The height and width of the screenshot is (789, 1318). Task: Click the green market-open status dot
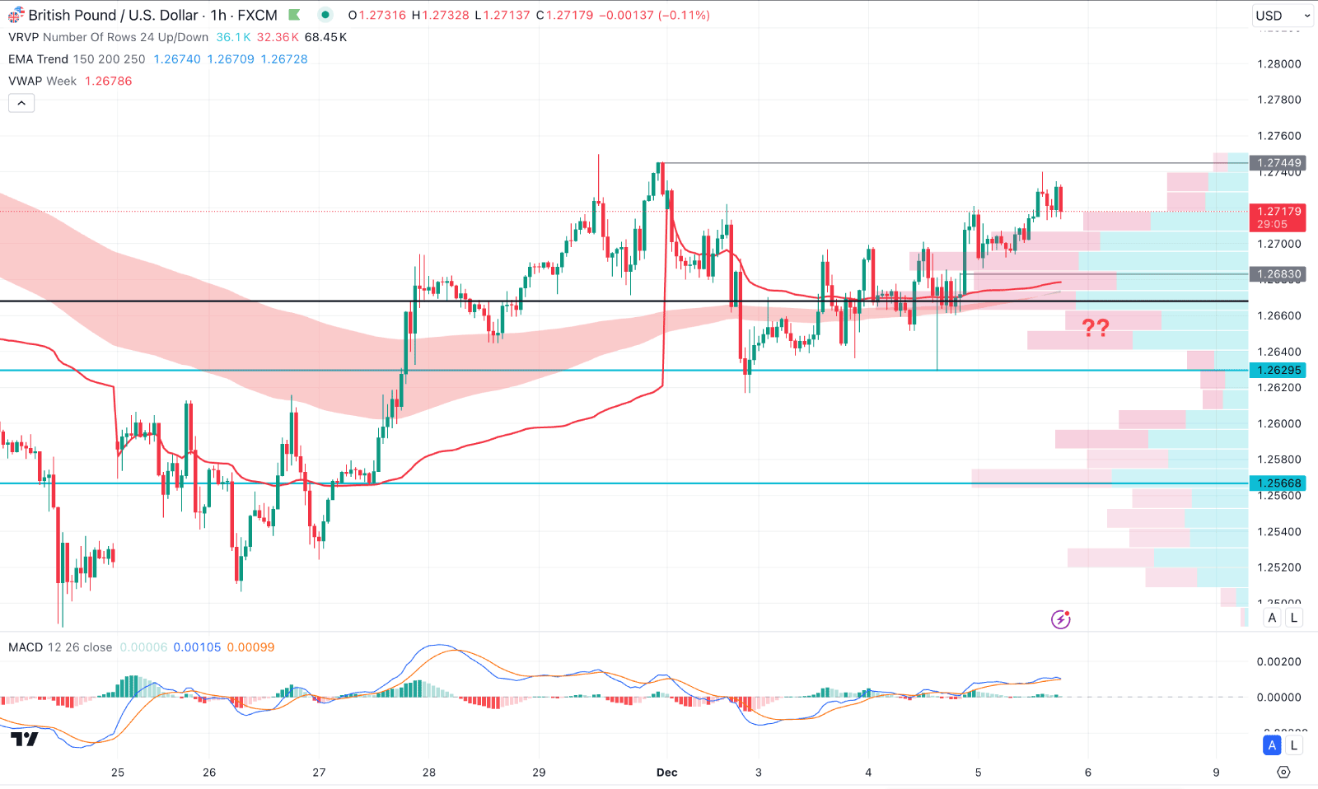325,15
